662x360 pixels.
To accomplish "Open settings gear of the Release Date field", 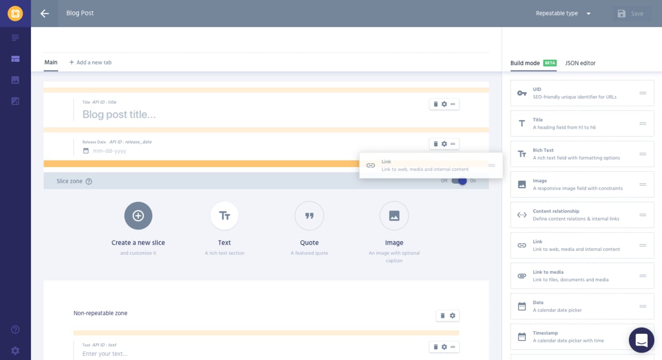I will click(444, 144).
